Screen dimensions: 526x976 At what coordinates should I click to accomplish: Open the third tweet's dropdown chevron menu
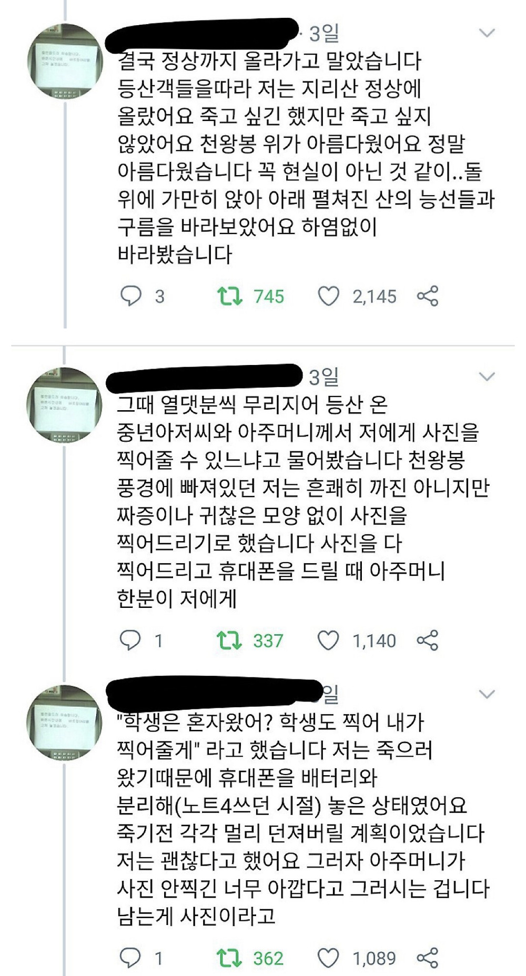488,694
